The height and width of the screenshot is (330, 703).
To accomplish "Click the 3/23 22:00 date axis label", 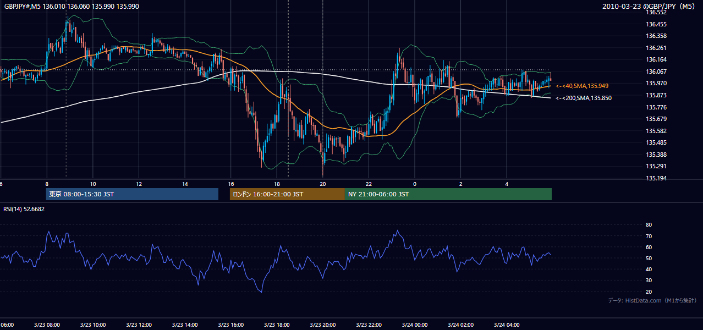I will tap(369, 325).
